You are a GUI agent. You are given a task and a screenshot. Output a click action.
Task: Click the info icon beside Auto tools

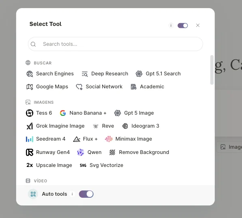coord(72,194)
